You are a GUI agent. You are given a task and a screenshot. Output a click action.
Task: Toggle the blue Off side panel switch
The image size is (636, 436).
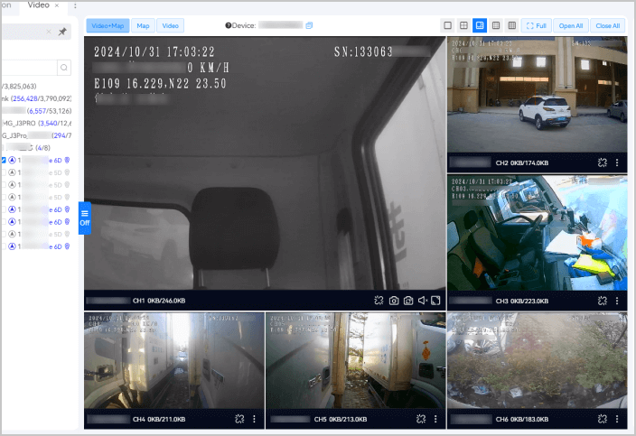pos(85,218)
